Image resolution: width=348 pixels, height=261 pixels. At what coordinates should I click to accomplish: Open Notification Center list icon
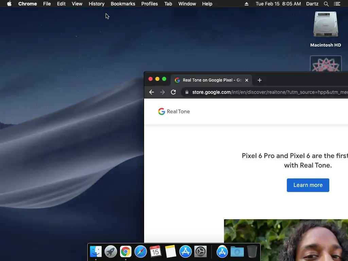click(x=337, y=4)
